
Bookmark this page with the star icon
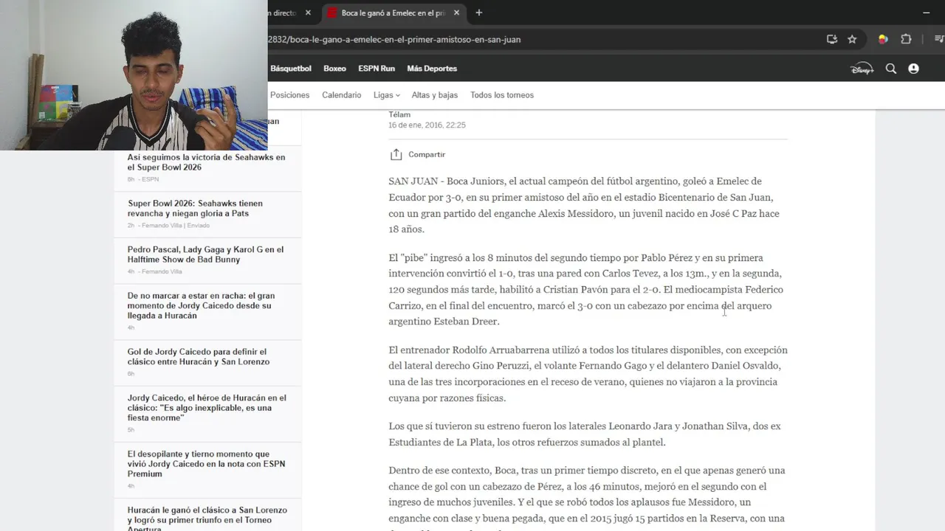pos(852,39)
